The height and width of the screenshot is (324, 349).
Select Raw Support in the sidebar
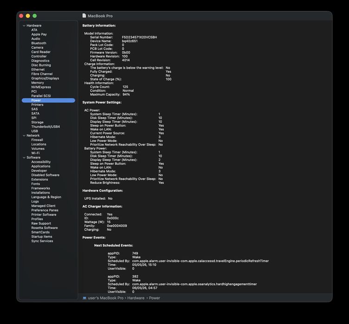tap(41, 223)
